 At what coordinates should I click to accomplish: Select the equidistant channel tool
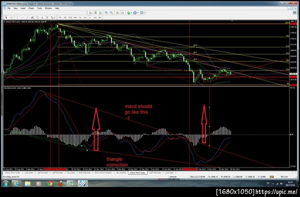click(x=32, y=17)
